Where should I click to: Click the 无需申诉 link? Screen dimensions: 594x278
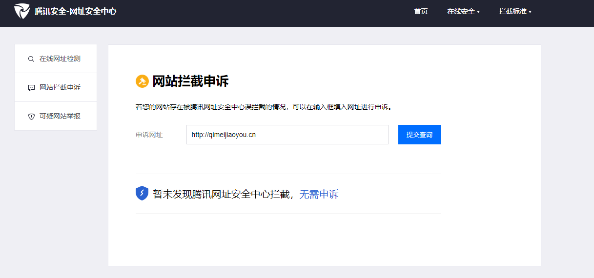[x=319, y=194]
